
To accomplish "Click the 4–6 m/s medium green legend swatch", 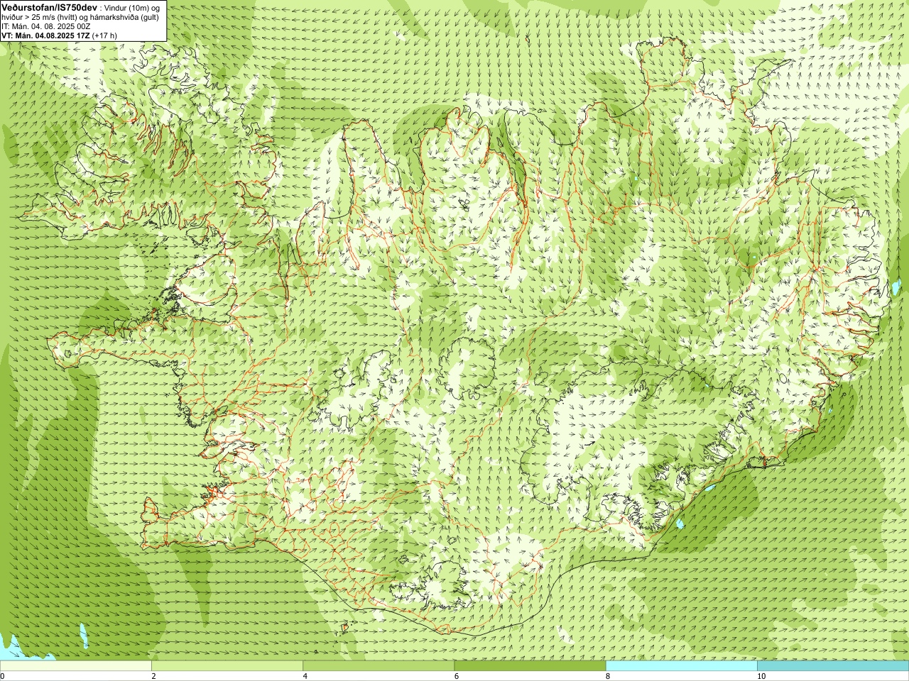I will coord(379,666).
